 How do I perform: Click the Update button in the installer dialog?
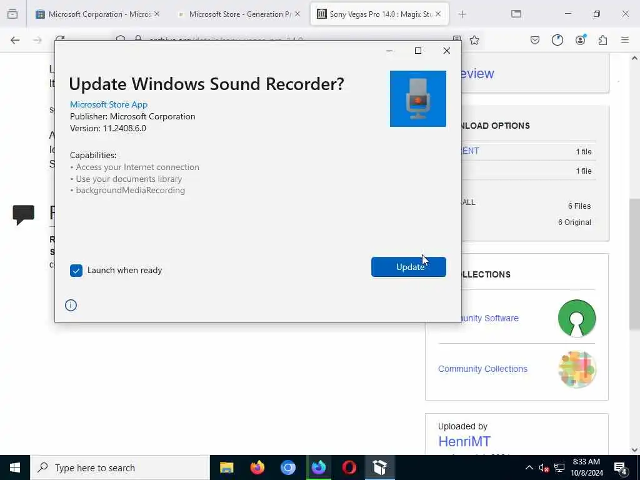408,267
